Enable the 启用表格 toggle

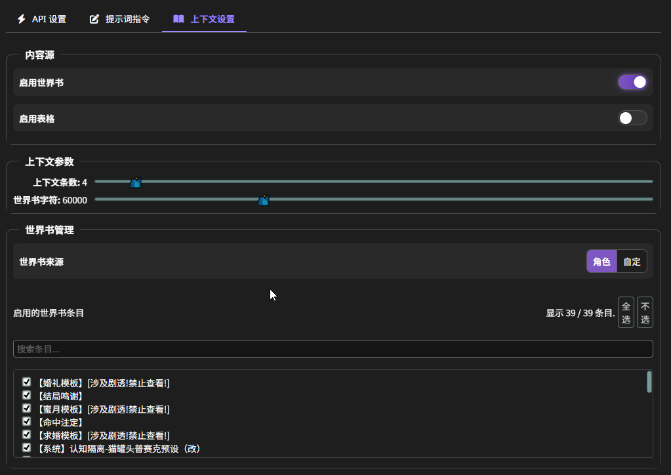tap(632, 118)
